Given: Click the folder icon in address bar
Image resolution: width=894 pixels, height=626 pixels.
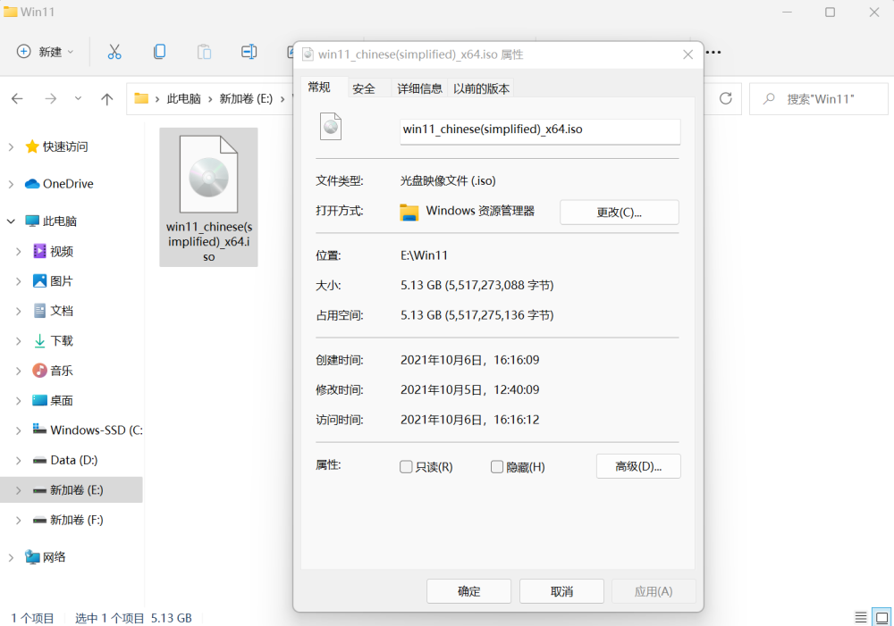Looking at the screenshot, I should coord(141,98).
